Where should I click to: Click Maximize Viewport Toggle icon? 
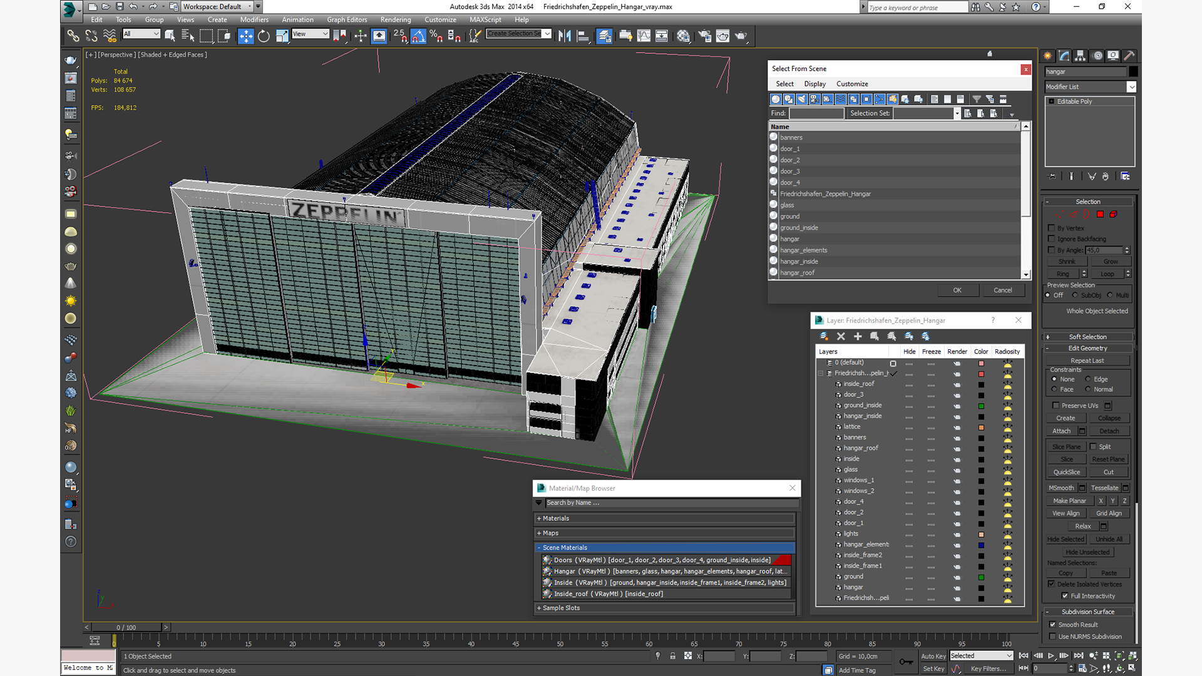tap(1132, 668)
